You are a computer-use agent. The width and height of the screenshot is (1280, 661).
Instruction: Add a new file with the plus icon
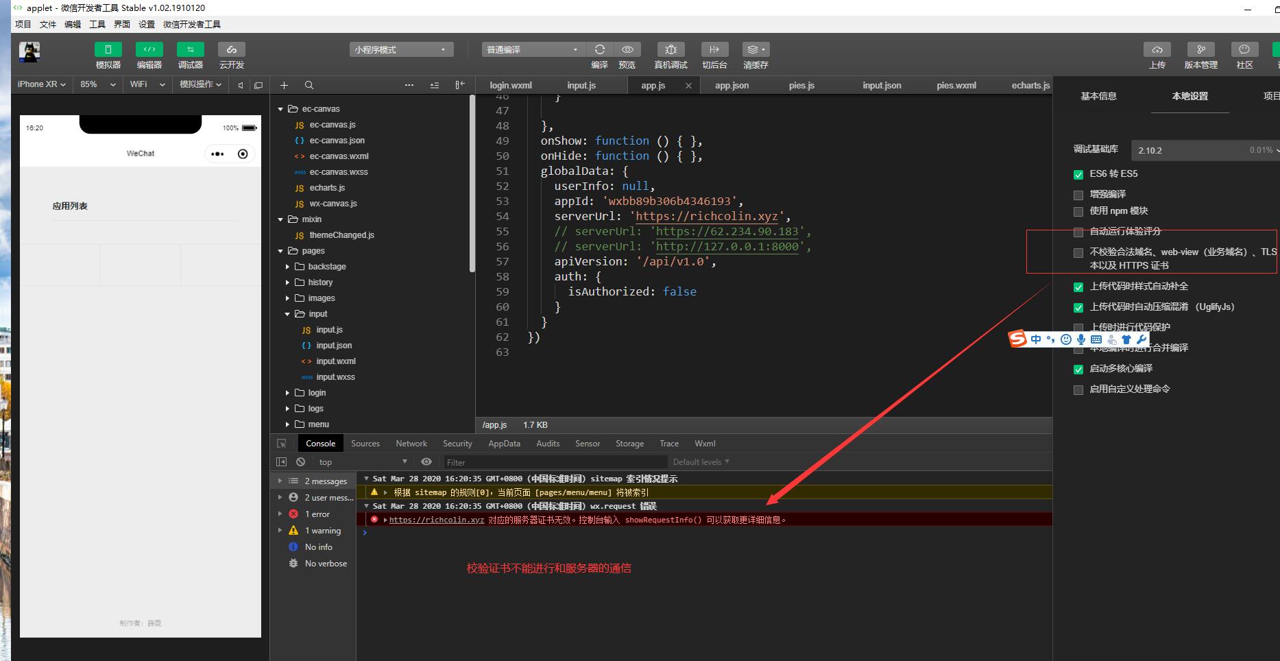[284, 85]
